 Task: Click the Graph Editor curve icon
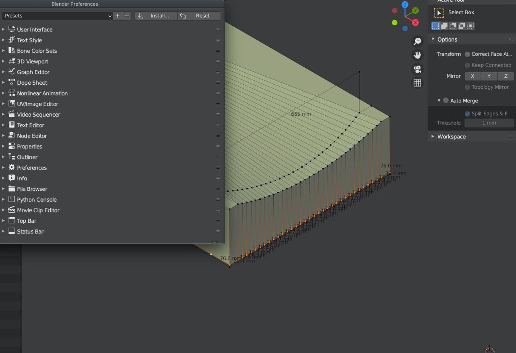click(12, 72)
